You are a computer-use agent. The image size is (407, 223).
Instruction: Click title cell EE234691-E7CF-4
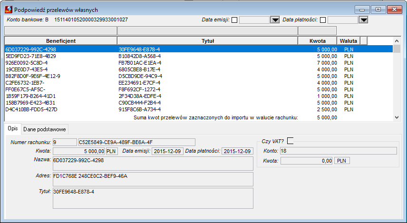pos(139,83)
